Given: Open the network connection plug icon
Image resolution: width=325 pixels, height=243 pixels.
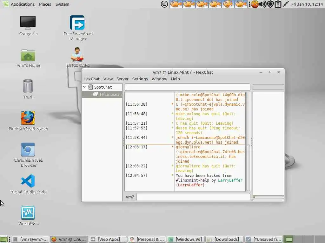Looking at the screenshot, I should click(286, 4).
